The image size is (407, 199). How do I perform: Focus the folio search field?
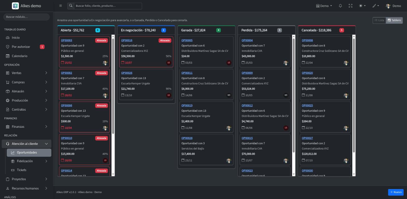click(x=108, y=6)
